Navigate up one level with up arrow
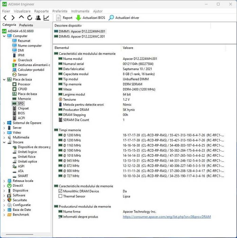Viewport: 237px width, 238px height. [x=21, y=17]
